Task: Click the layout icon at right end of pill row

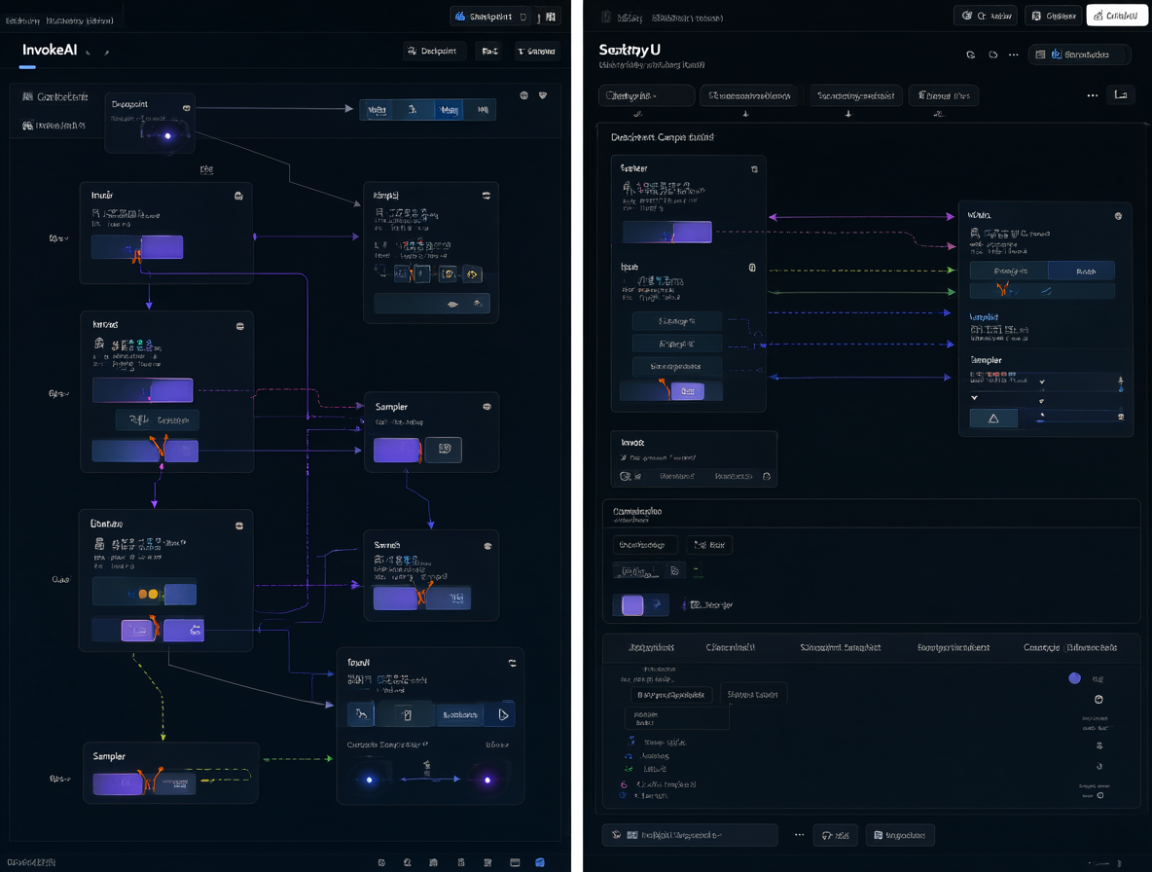Action: (x=1121, y=94)
